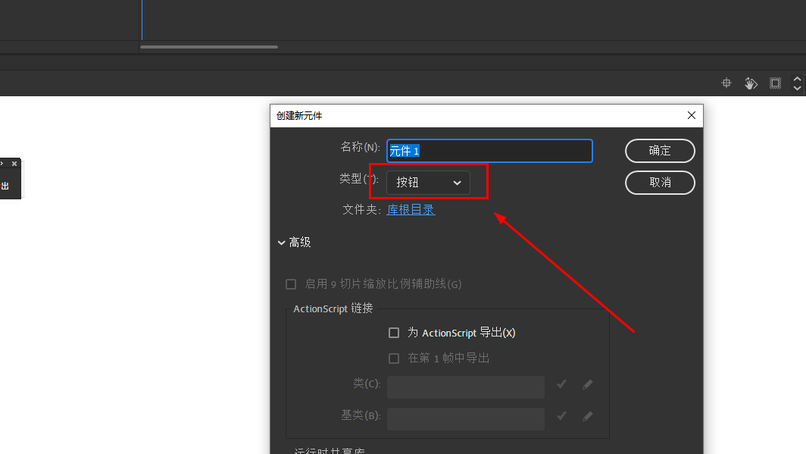Check 为 ActionScript 导出 checkbox
806x454 pixels.
click(x=394, y=333)
